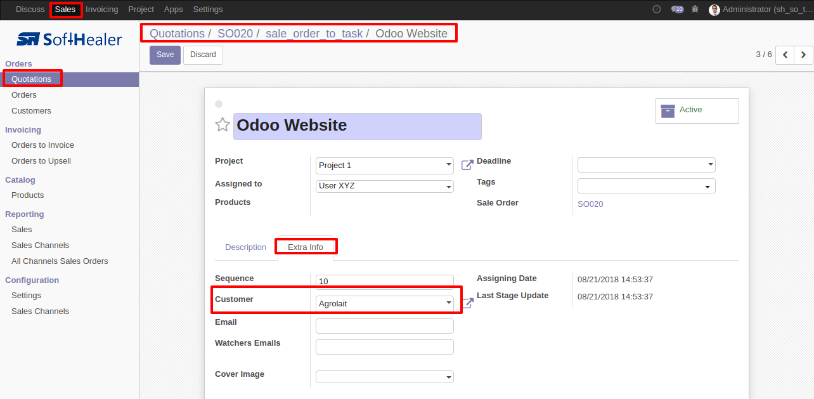Switch to the Description tab
Screen dimensions: 814x399
point(245,247)
